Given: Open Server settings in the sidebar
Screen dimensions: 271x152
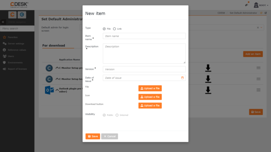Looking at the screenshot, I should coord(16,43).
